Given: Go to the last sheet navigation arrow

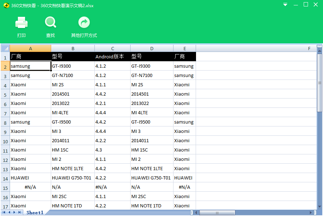Looking at the screenshot, I should 20,212.
